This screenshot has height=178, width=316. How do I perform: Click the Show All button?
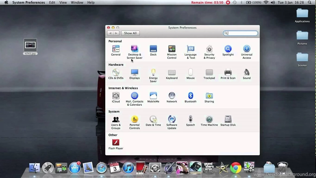pyautogui.click(x=130, y=33)
